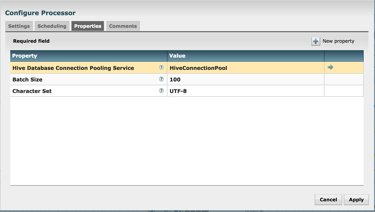Image resolution: width=375 pixels, height=212 pixels.
Task: Select the Character Set property name
Action: pyautogui.click(x=32, y=91)
